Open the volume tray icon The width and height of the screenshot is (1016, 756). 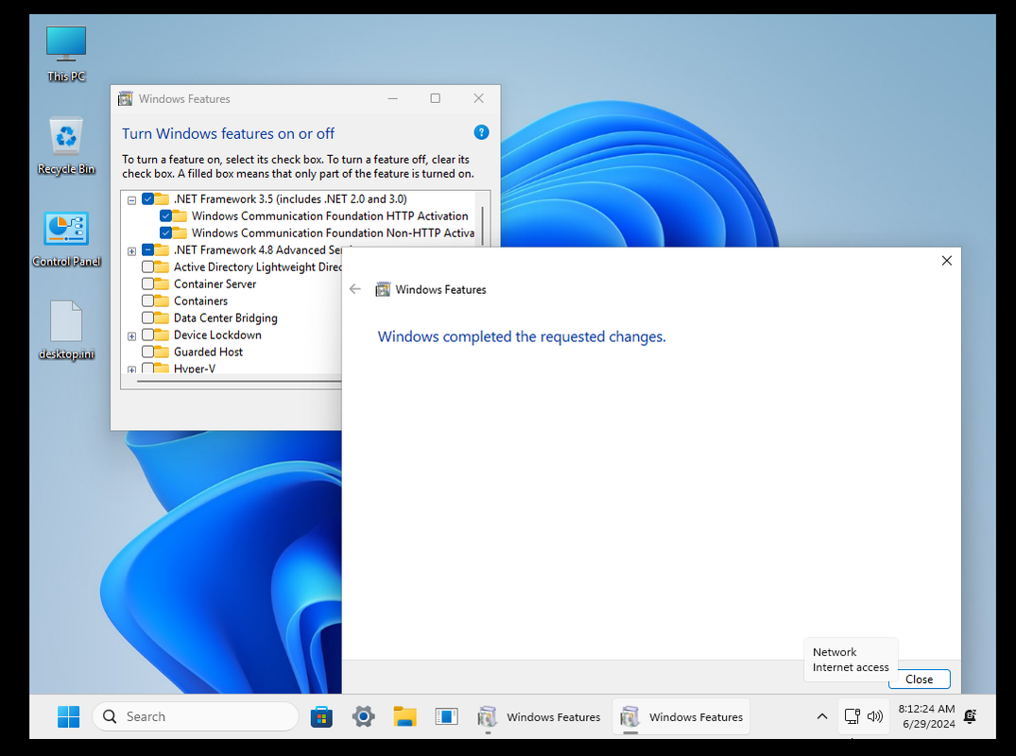click(x=875, y=716)
